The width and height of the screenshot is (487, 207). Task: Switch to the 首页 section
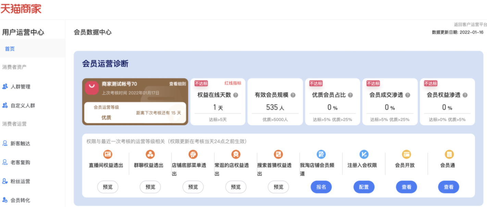pos(10,48)
